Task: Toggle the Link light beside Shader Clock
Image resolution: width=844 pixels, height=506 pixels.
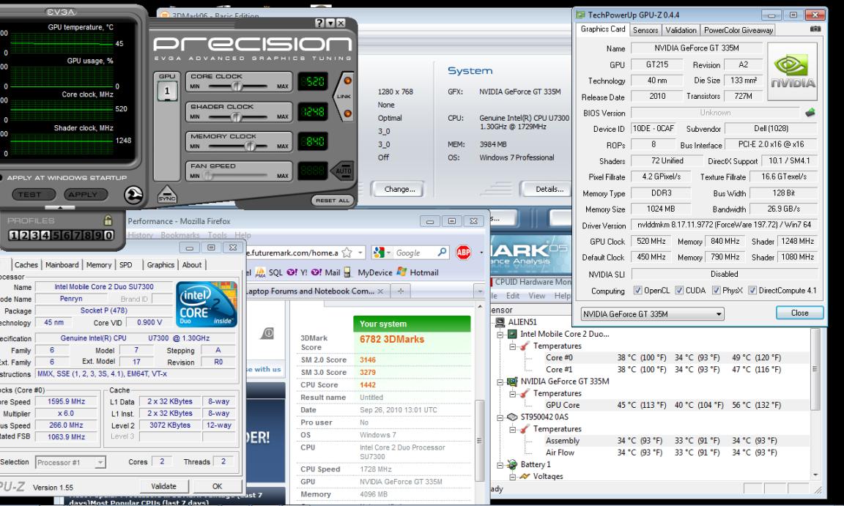Action: (x=347, y=114)
